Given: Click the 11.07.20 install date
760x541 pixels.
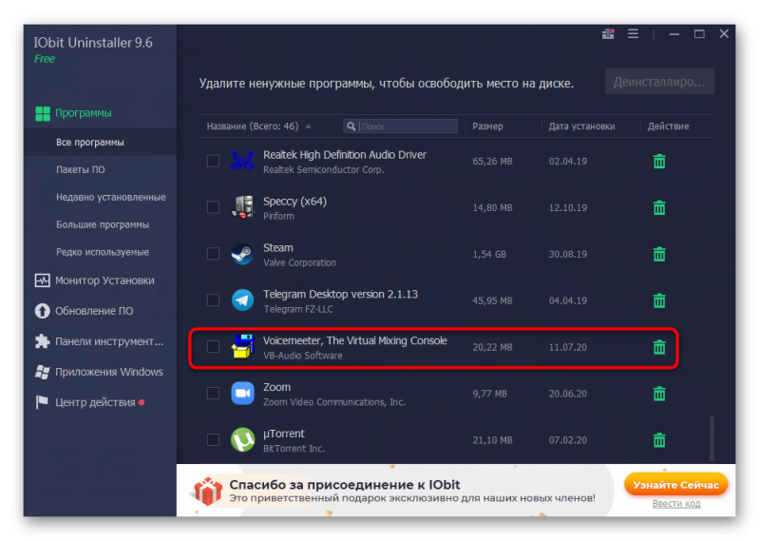Looking at the screenshot, I should (x=567, y=347).
